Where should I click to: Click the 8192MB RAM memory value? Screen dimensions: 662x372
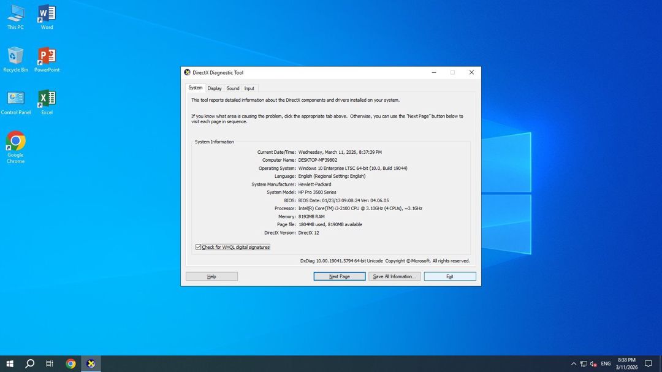(x=311, y=216)
